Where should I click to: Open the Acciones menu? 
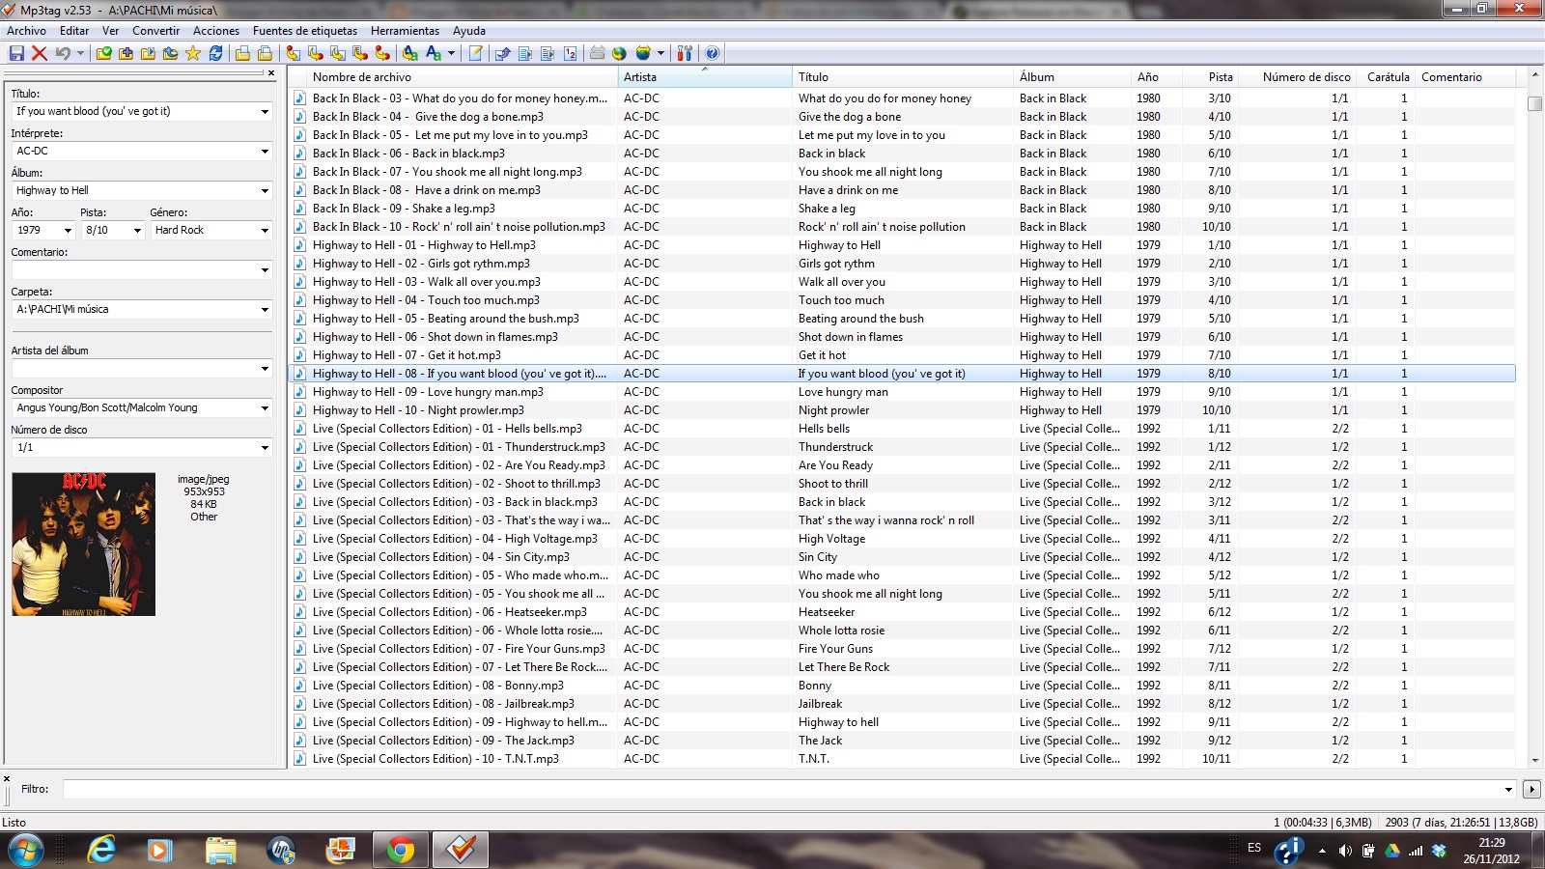216,31
